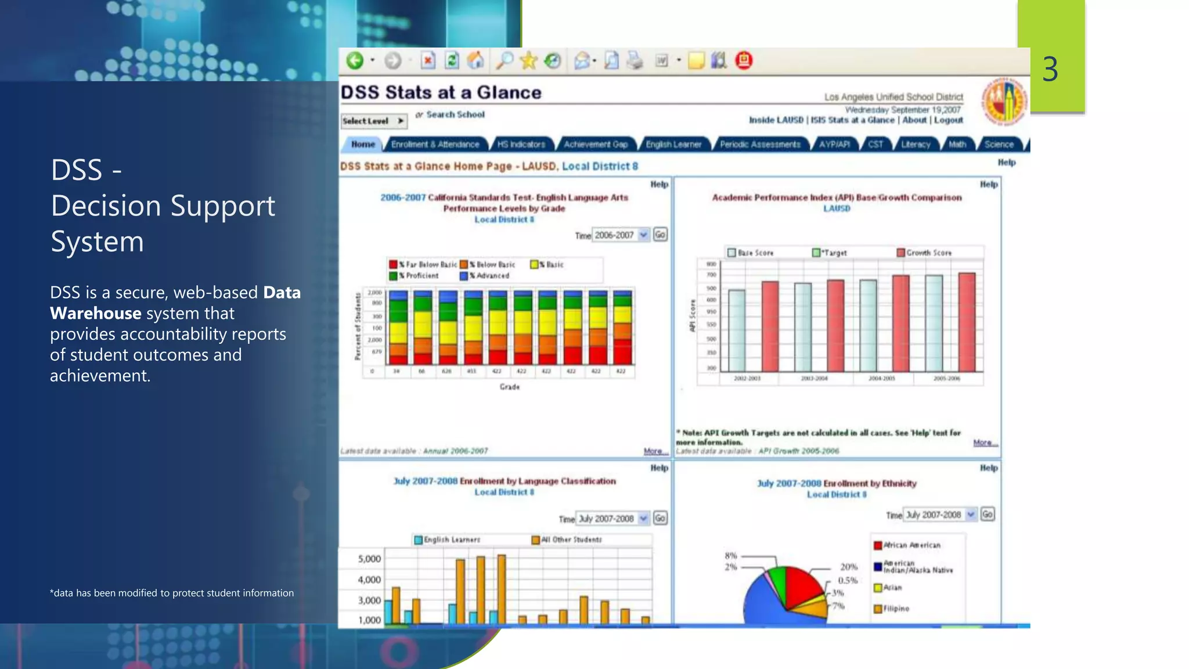Click Help in Enrollment by Ethnicity panel
Viewport: 1189px width, 669px height.
point(989,467)
